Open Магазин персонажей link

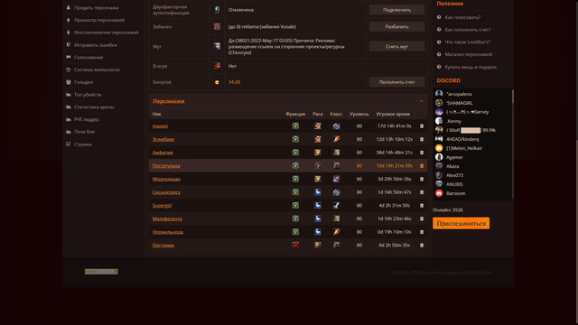coord(469,54)
